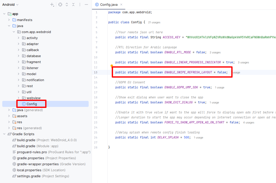Screen dimensions: 276x183
Task: Collapse the Gradle Scripts node
Action: [4, 134]
